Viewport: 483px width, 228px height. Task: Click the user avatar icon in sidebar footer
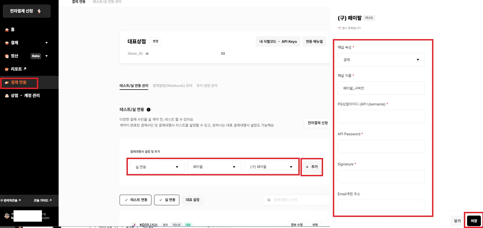click(x=7, y=216)
